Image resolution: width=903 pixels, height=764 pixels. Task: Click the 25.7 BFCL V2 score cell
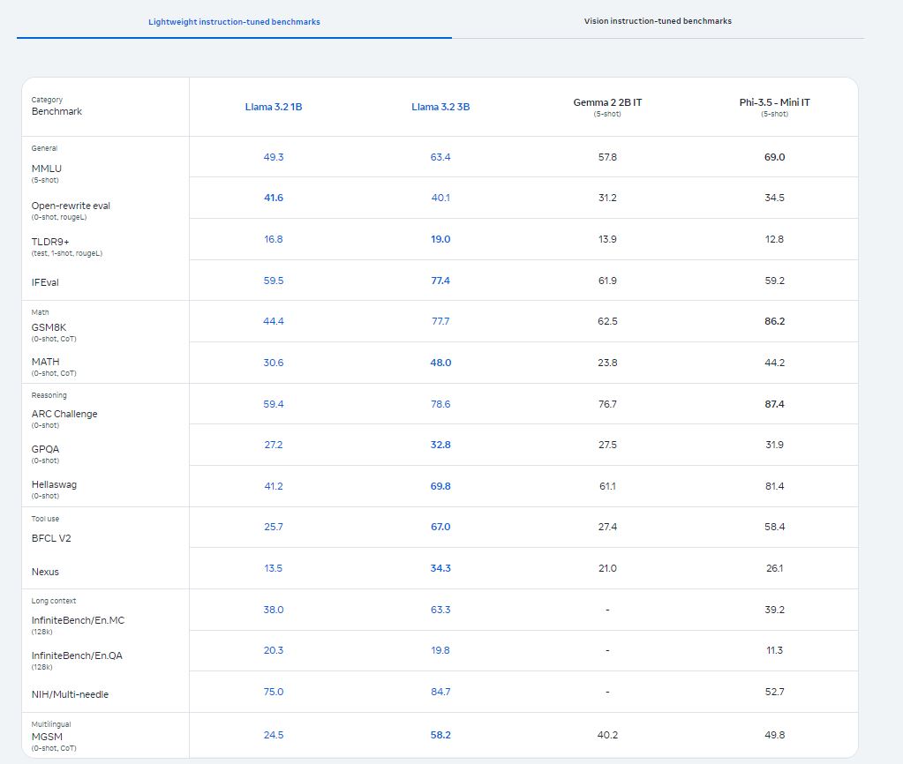(274, 527)
